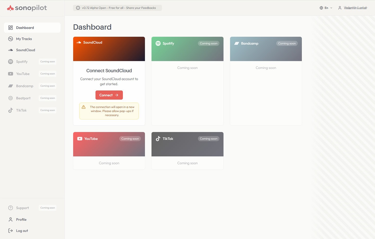Expand the language chevron at top right
This screenshot has width=375, height=239.
click(331, 8)
